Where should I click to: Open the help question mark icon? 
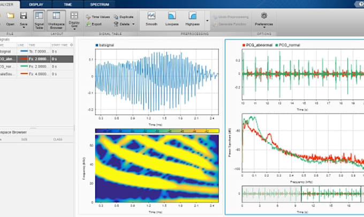360,4
